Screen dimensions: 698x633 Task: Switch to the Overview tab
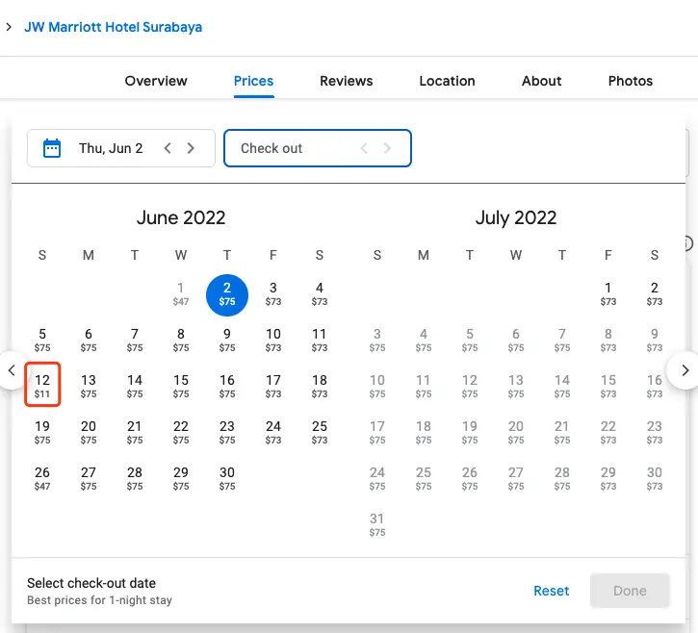pyautogui.click(x=156, y=81)
